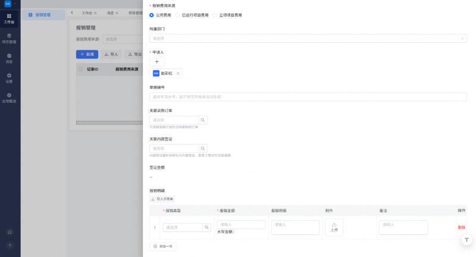Open the 设置 gear icon in sidebar
This screenshot has width=476, height=257.
pos(9,78)
